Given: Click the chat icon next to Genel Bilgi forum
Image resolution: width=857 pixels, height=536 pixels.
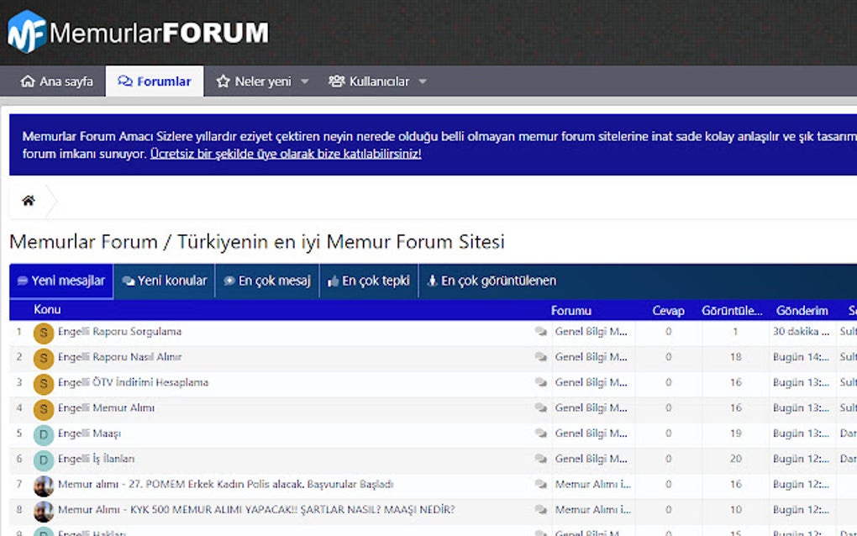Looking at the screenshot, I should tap(540, 333).
